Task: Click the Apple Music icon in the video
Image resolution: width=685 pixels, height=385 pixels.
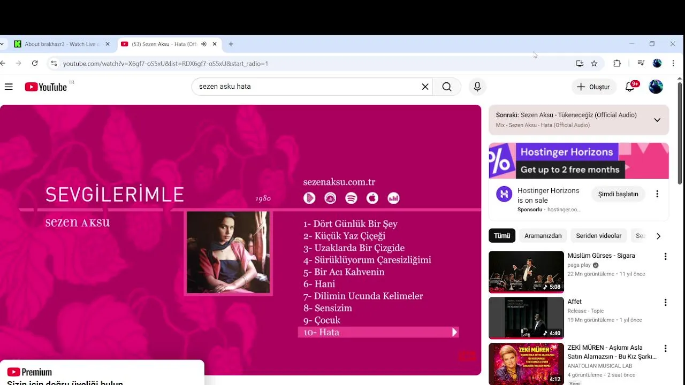Action: point(372,198)
